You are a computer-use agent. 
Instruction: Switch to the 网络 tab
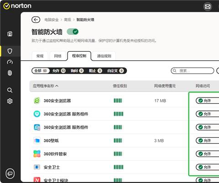(58, 56)
